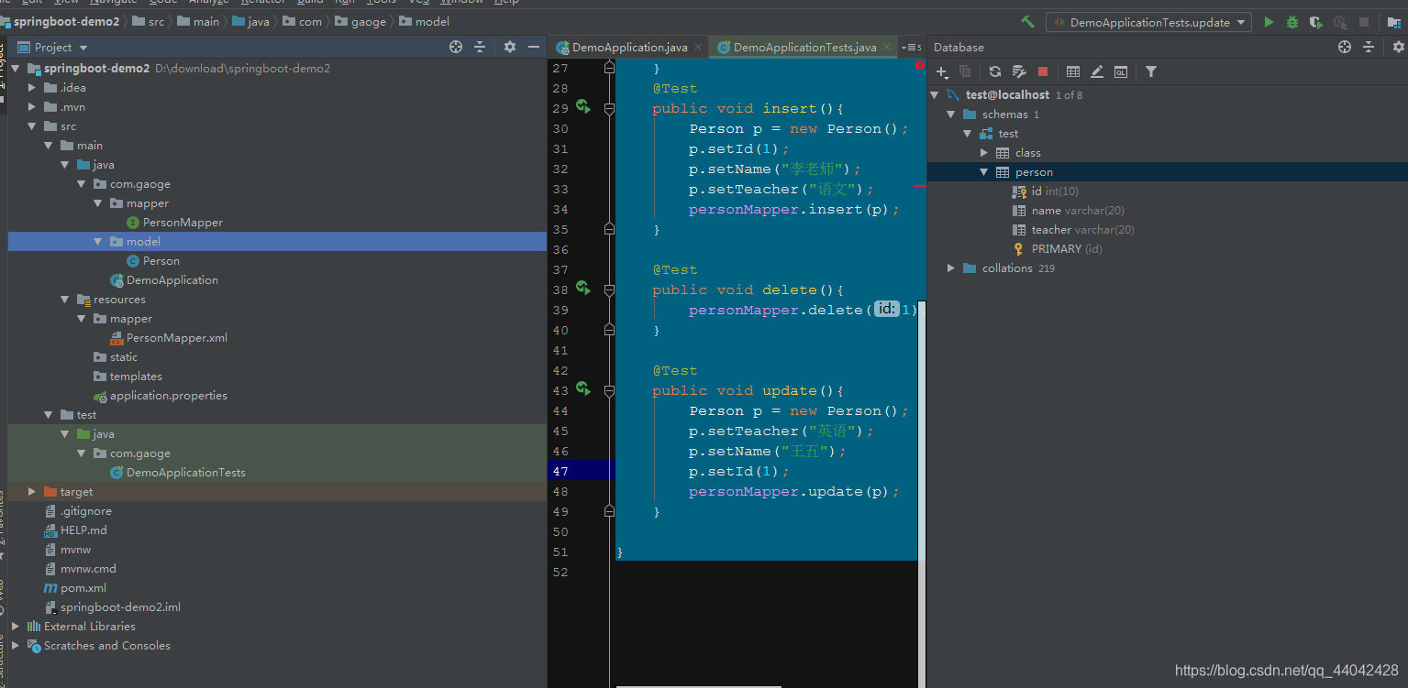1408x688 pixels.
Task: Click src breadcrumb in navigation bar
Action: [157, 21]
